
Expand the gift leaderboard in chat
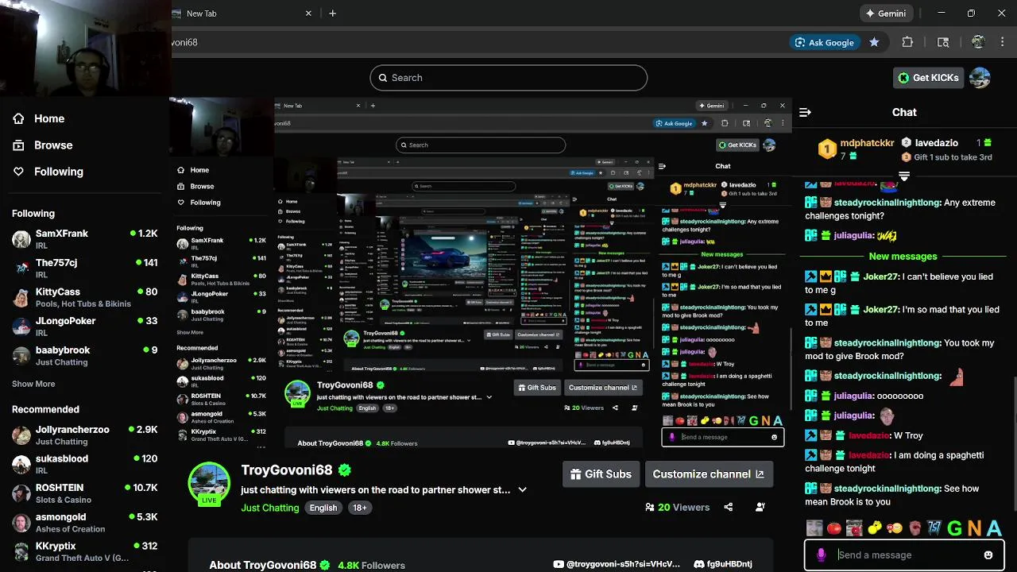(x=904, y=176)
